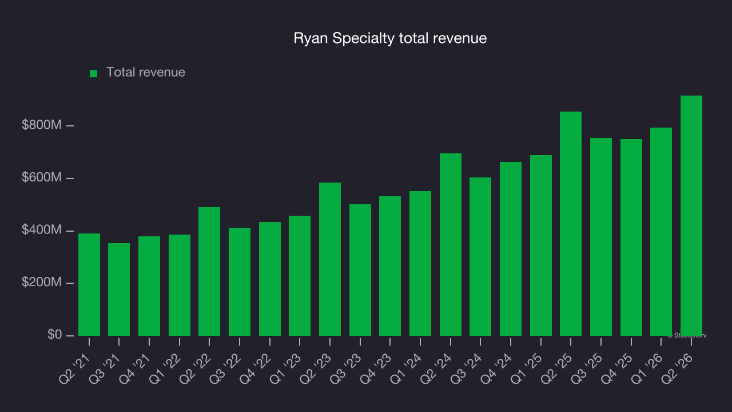Click the Q2 '22 revenue bar

click(209, 271)
